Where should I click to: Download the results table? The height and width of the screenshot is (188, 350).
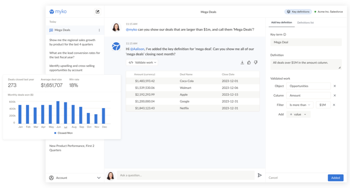242,63
